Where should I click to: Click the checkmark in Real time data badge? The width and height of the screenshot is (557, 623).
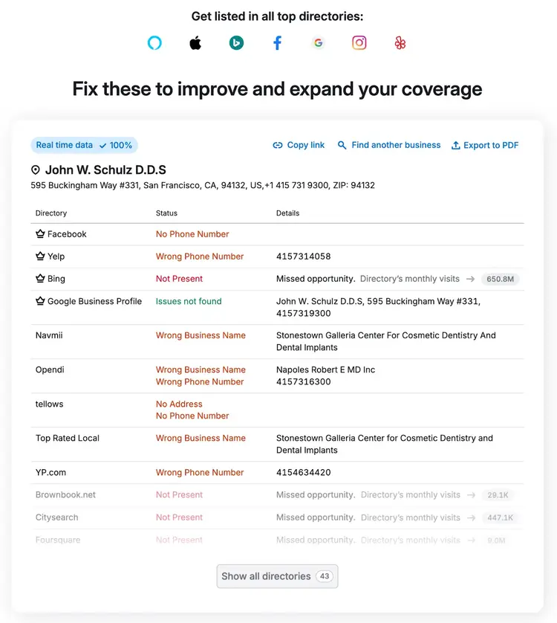point(102,146)
